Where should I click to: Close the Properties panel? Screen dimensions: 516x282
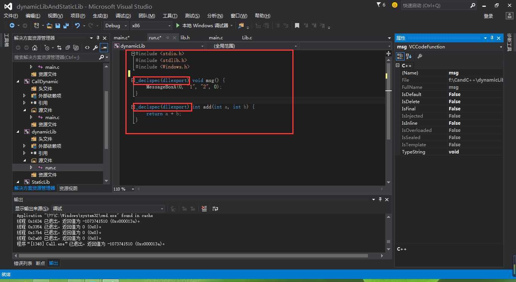point(499,38)
